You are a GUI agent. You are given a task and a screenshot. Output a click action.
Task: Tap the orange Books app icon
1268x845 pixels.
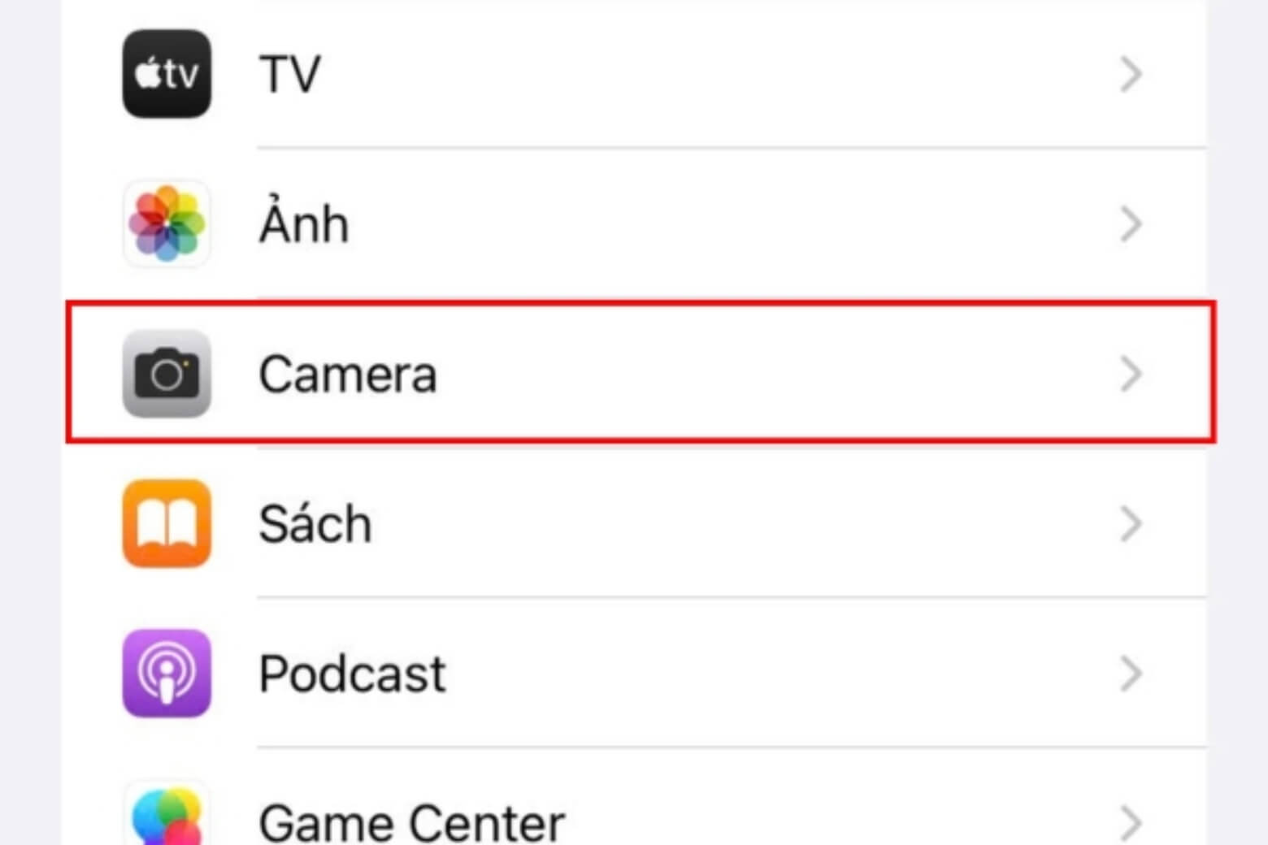167,523
